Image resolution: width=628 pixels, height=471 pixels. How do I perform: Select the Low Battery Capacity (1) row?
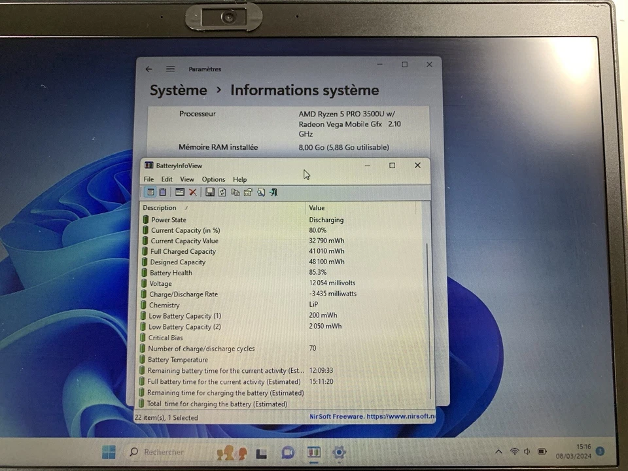click(281, 315)
